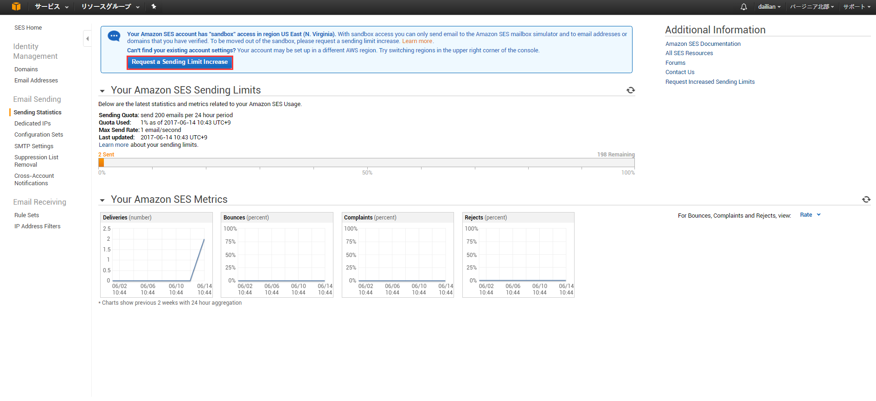This screenshot has height=401, width=876.
Task: Click the AWS cube logo icon
Action: tap(16, 6)
